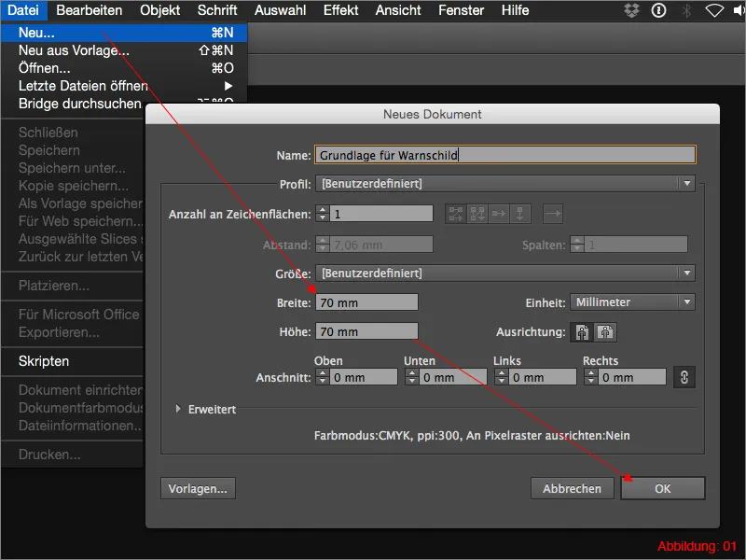Open the Auswahl menu
Image resolution: width=746 pixels, height=560 pixels.
tap(280, 10)
